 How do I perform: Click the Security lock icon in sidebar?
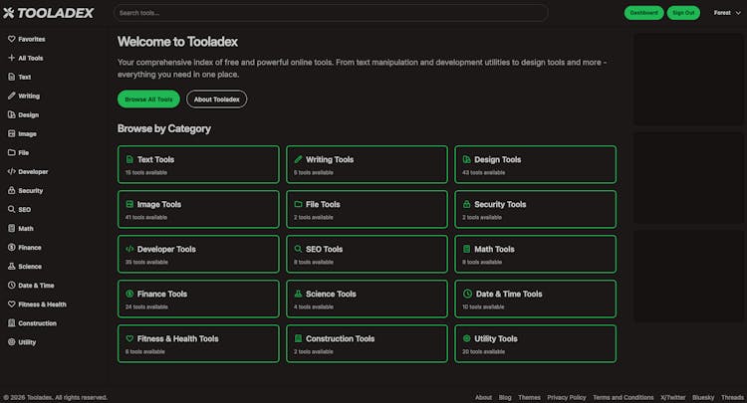tap(12, 190)
